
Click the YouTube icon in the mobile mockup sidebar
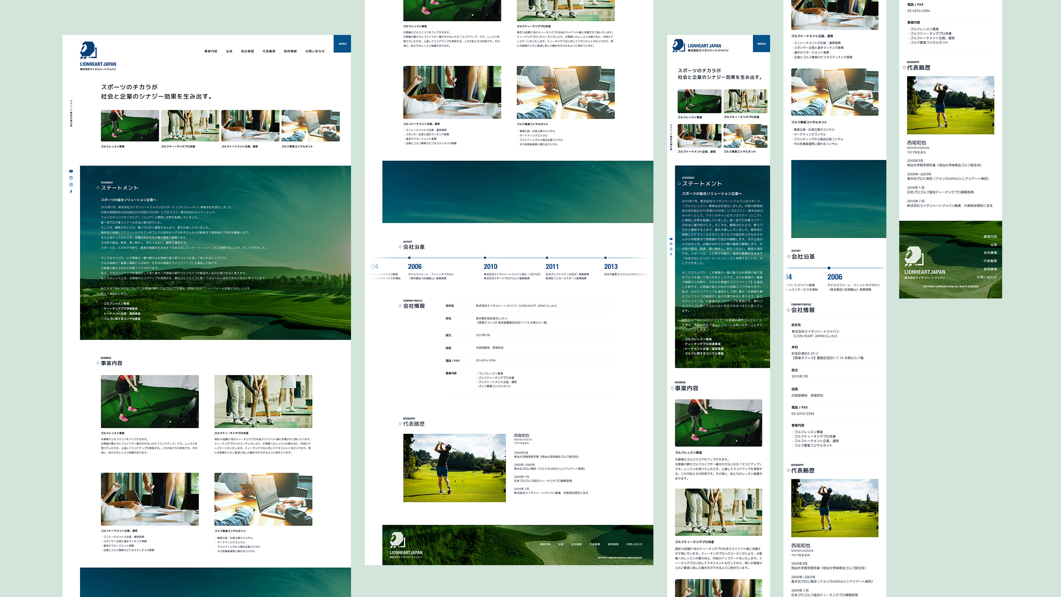point(671,239)
